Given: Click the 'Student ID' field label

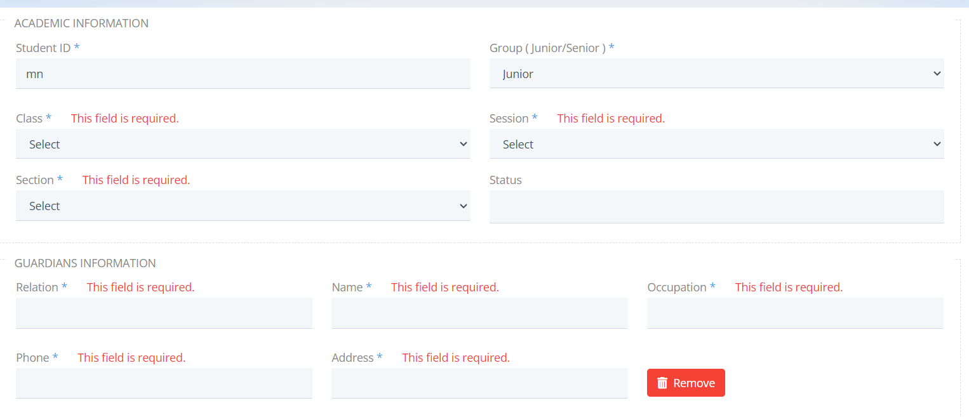Looking at the screenshot, I should [43, 48].
